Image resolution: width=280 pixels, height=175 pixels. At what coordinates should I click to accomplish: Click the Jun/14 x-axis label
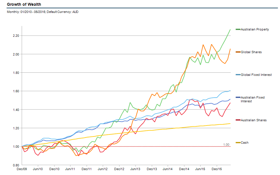[168, 169]
